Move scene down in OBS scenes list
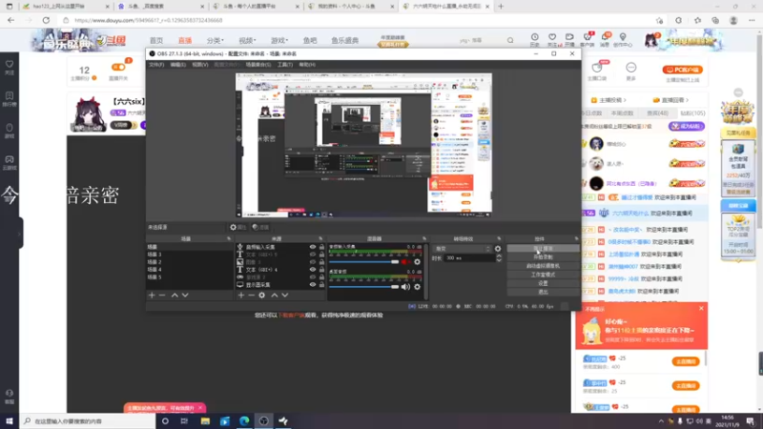 pyautogui.click(x=185, y=296)
